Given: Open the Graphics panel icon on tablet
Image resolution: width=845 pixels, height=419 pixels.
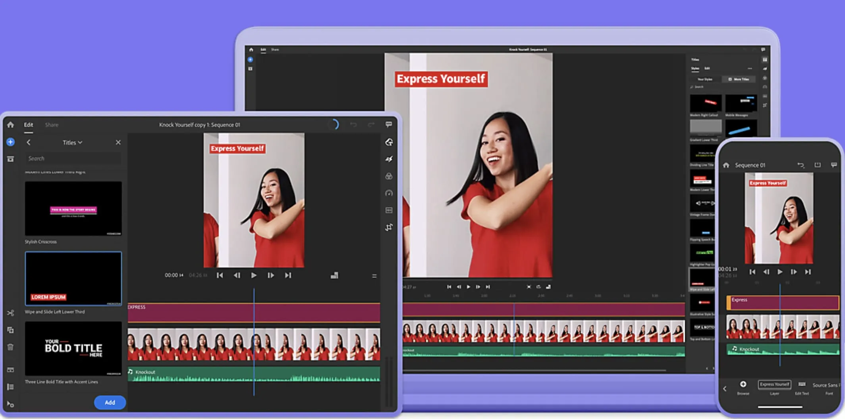Looking at the screenshot, I should [389, 142].
